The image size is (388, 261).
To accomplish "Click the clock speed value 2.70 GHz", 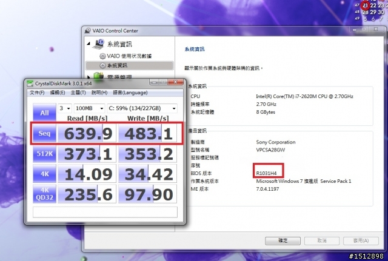I will [x=266, y=104].
